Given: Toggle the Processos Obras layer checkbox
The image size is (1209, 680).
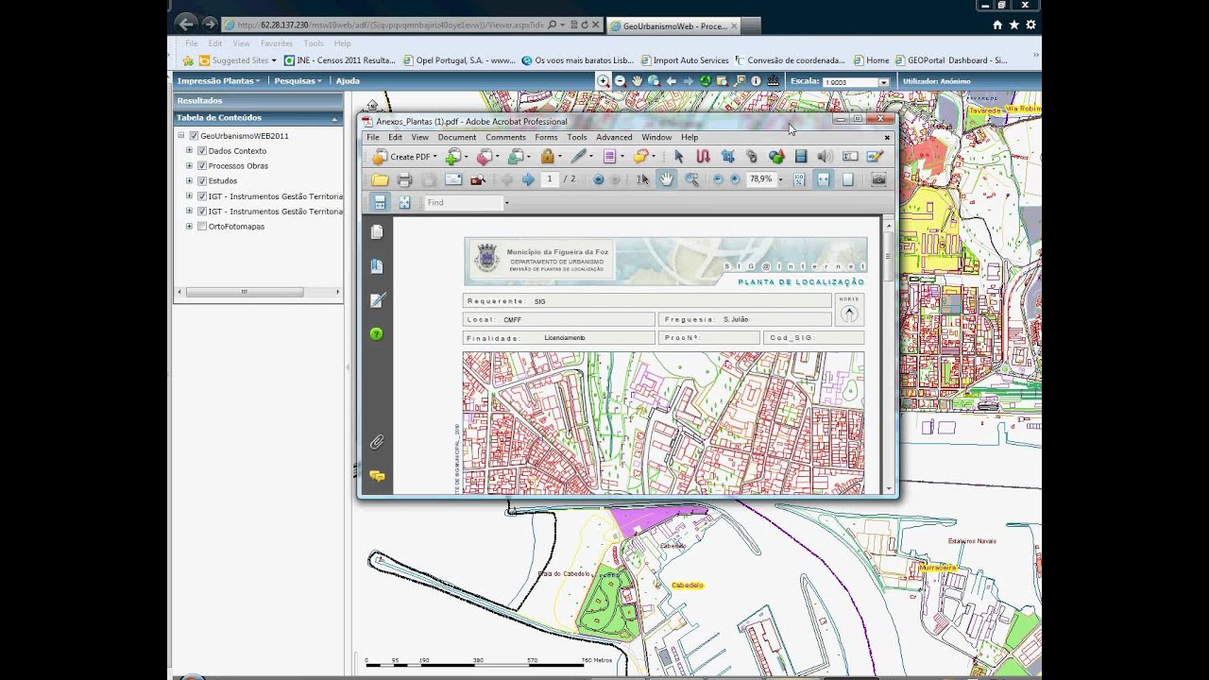Looking at the screenshot, I should coord(201,166).
